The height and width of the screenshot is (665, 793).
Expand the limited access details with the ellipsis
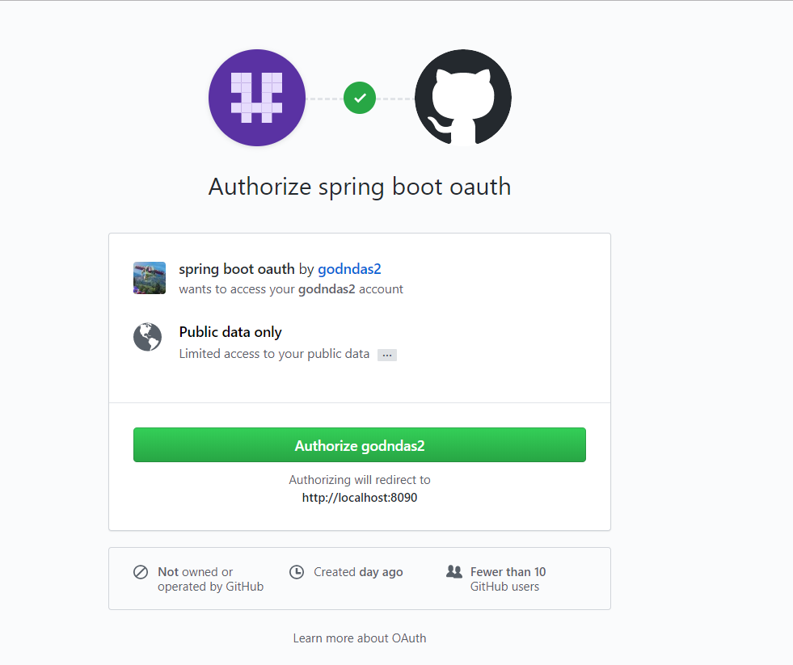(386, 354)
